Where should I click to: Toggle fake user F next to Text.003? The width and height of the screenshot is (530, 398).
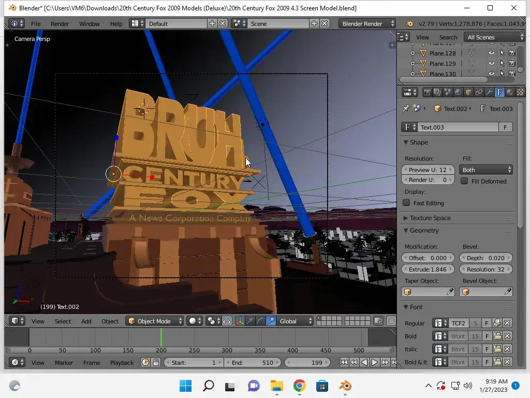point(505,127)
